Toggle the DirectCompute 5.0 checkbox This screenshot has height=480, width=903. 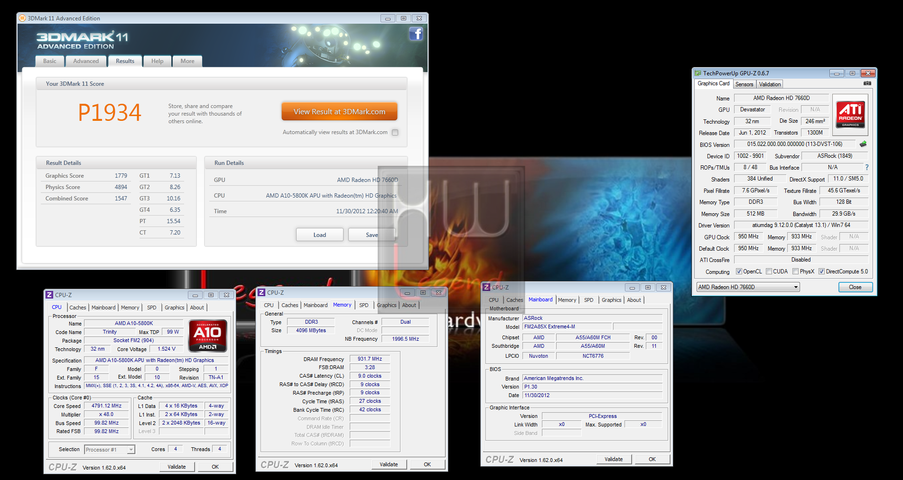point(821,272)
